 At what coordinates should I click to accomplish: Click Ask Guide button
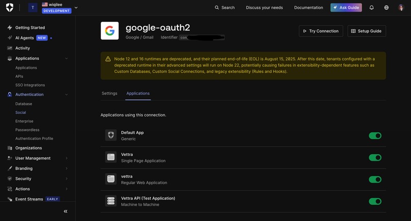346,8
